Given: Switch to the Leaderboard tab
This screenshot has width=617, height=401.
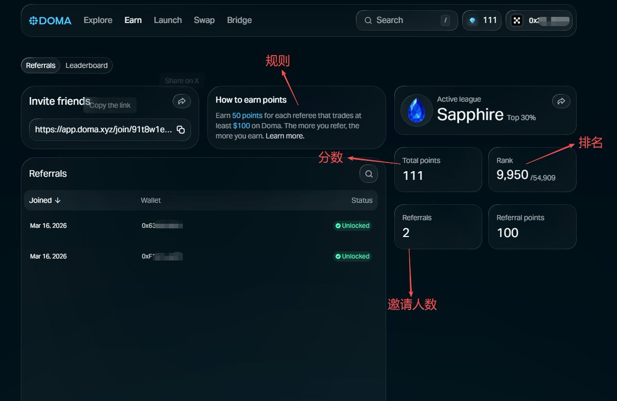Looking at the screenshot, I should pos(86,65).
